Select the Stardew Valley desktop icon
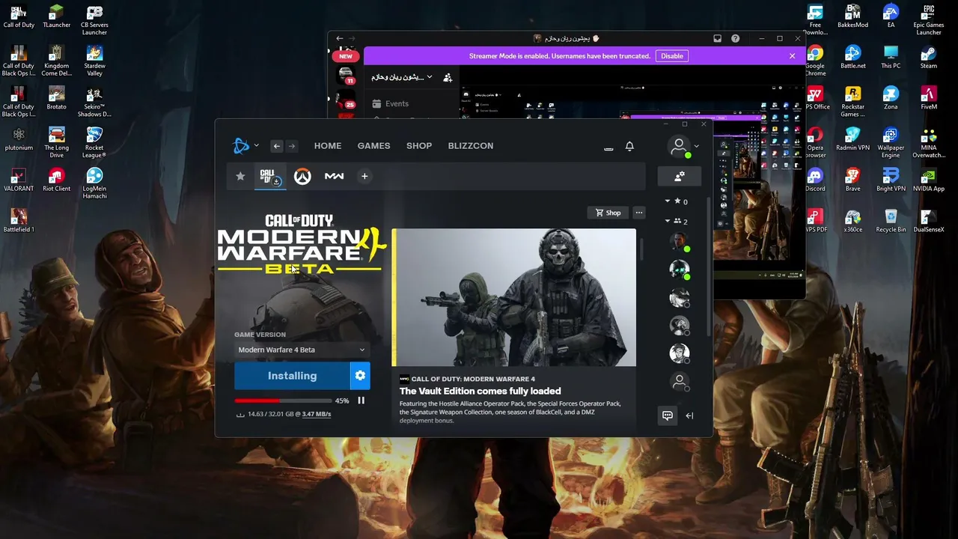Screen dimensions: 958x539 [x=94, y=61]
